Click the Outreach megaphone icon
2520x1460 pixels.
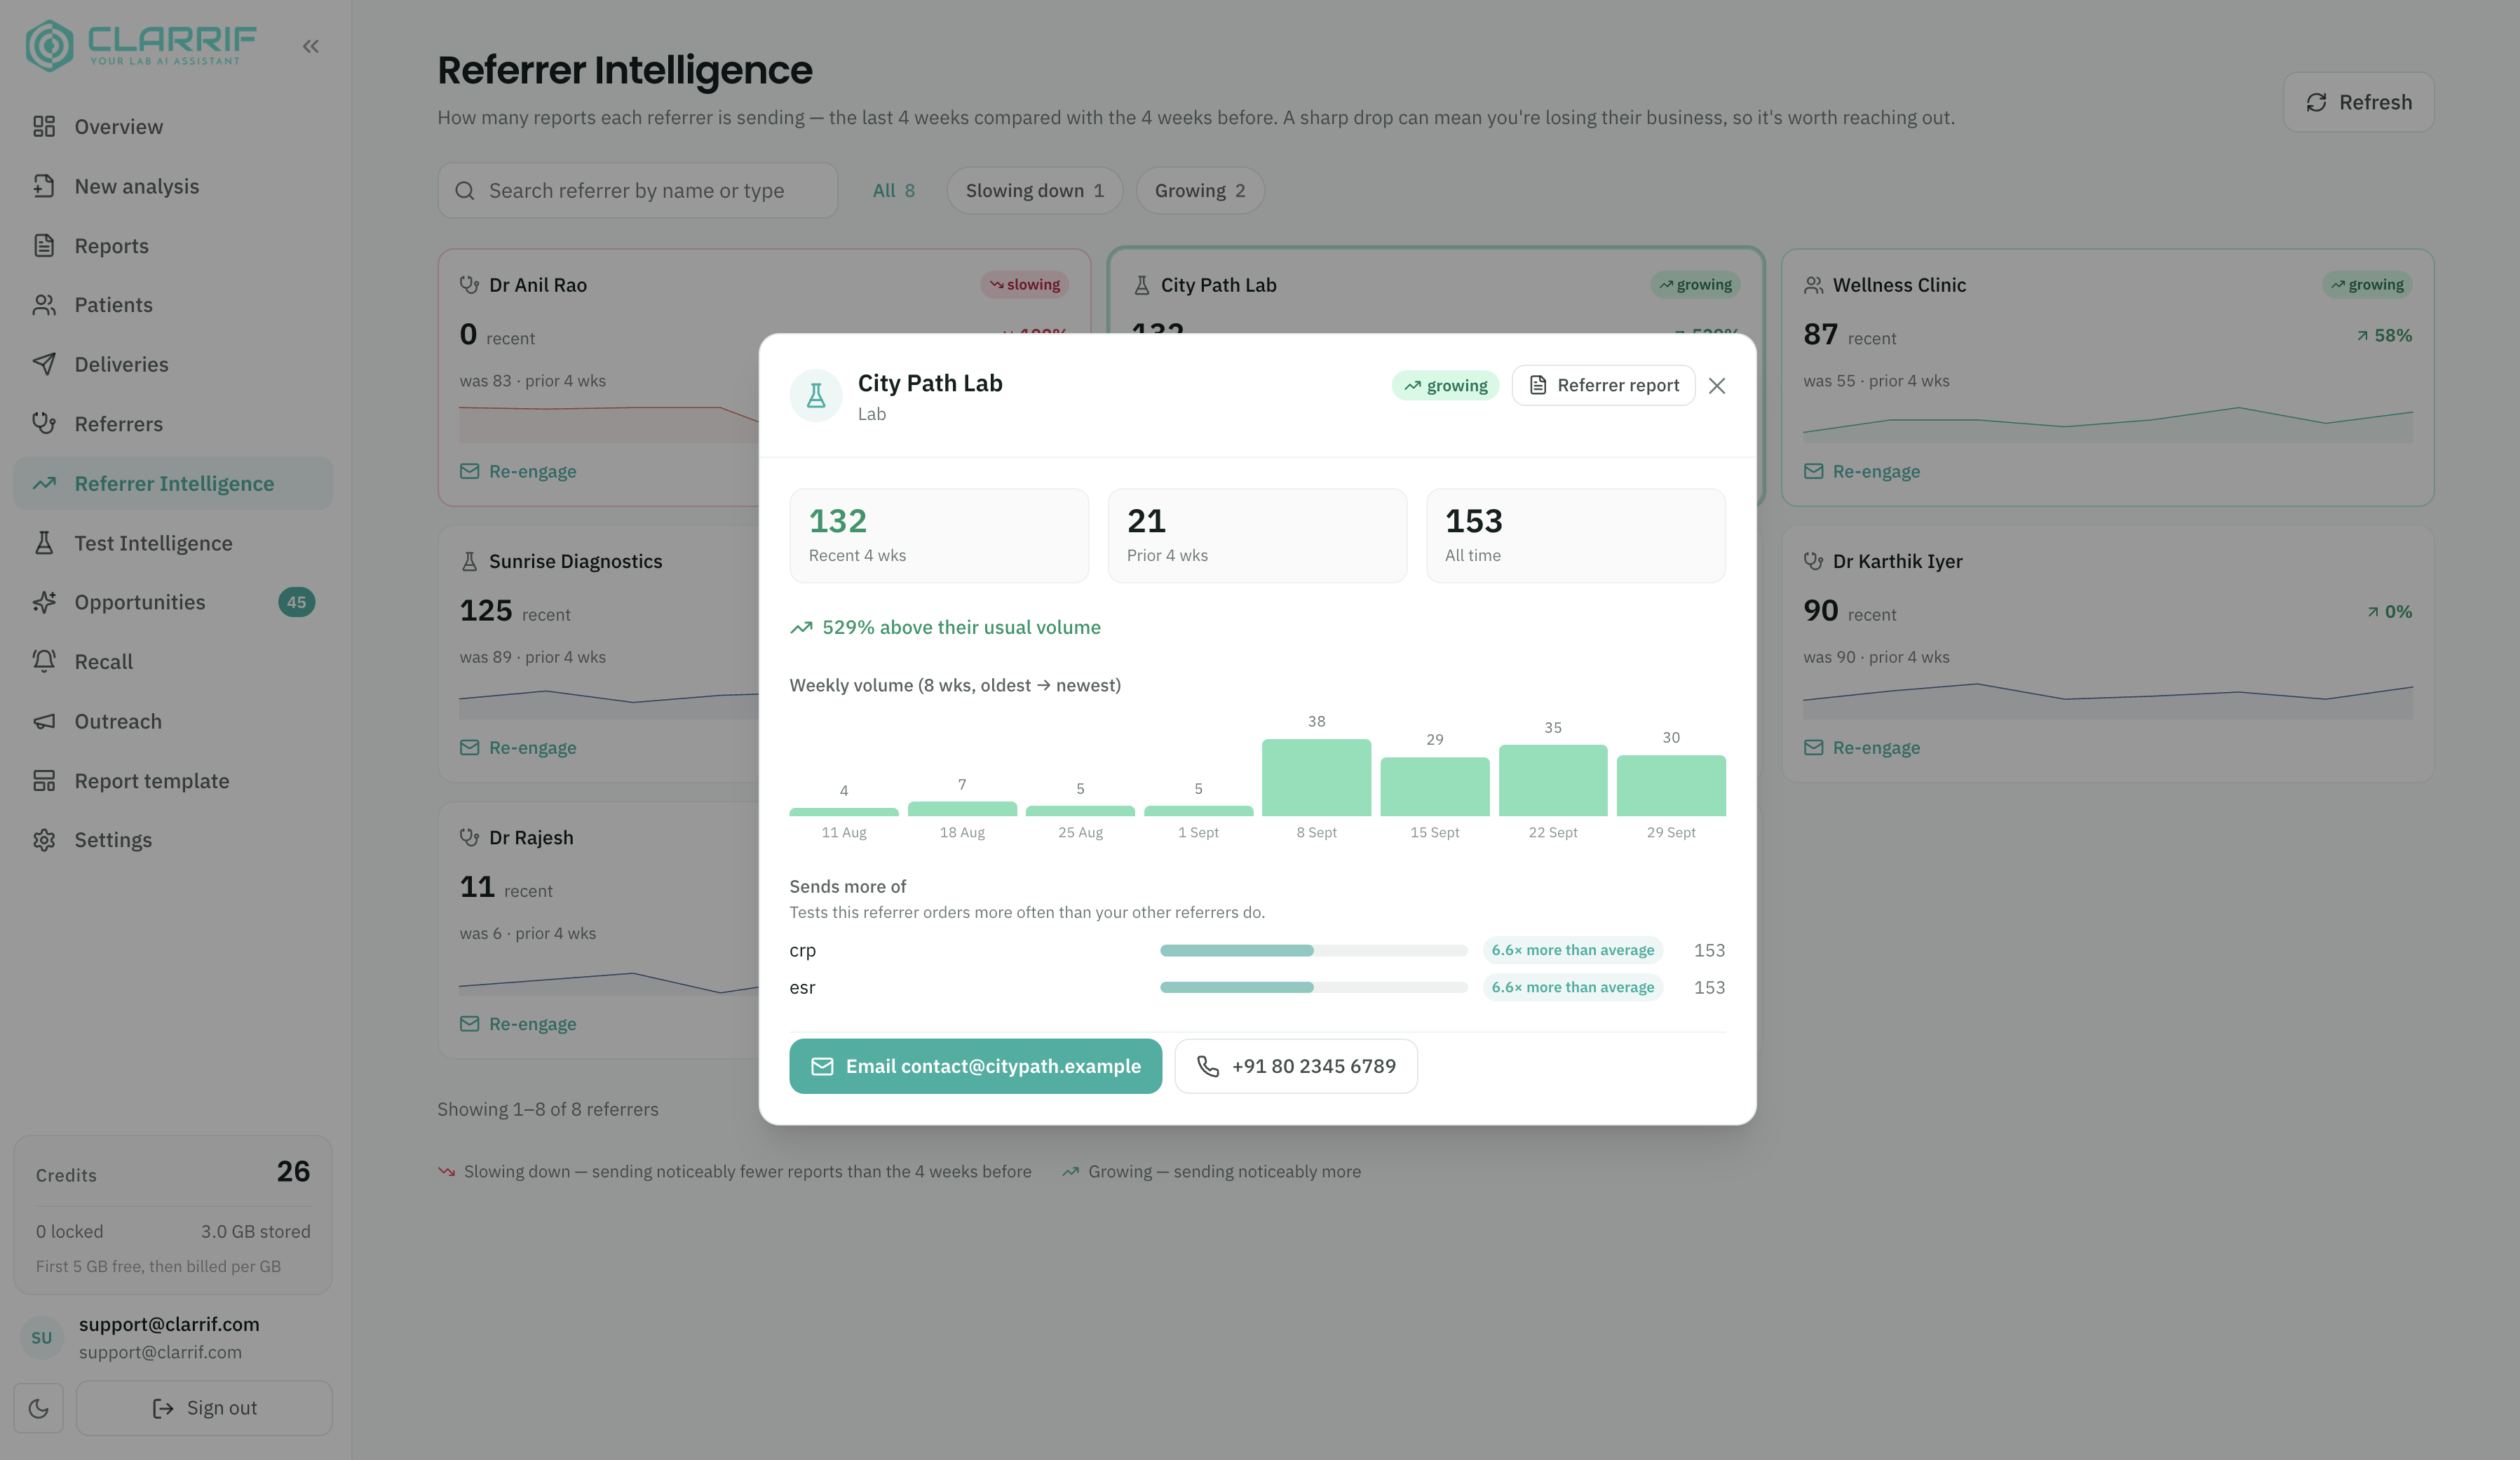click(x=44, y=721)
